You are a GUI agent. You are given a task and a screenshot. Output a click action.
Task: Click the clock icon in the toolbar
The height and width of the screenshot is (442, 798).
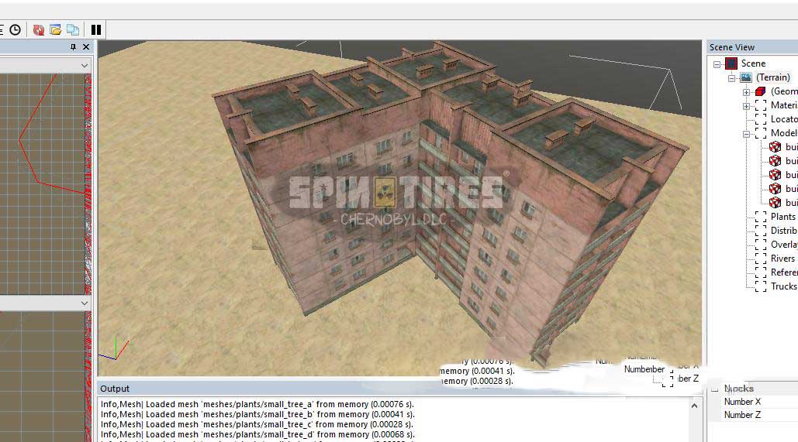15,29
